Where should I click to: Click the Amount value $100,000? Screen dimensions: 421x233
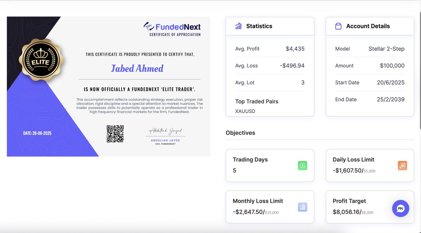pyautogui.click(x=392, y=66)
